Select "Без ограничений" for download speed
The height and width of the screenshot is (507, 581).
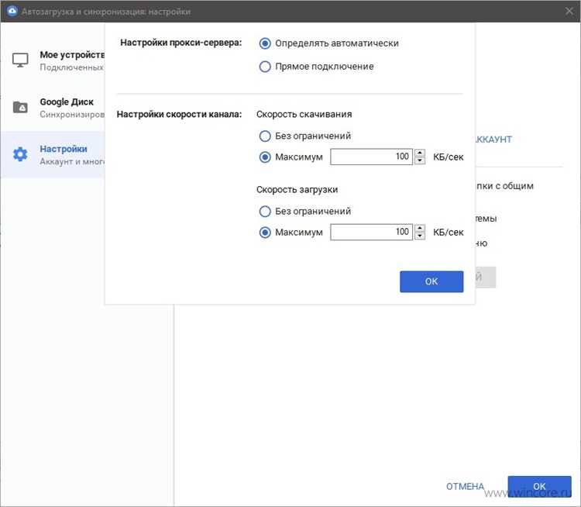(x=265, y=136)
